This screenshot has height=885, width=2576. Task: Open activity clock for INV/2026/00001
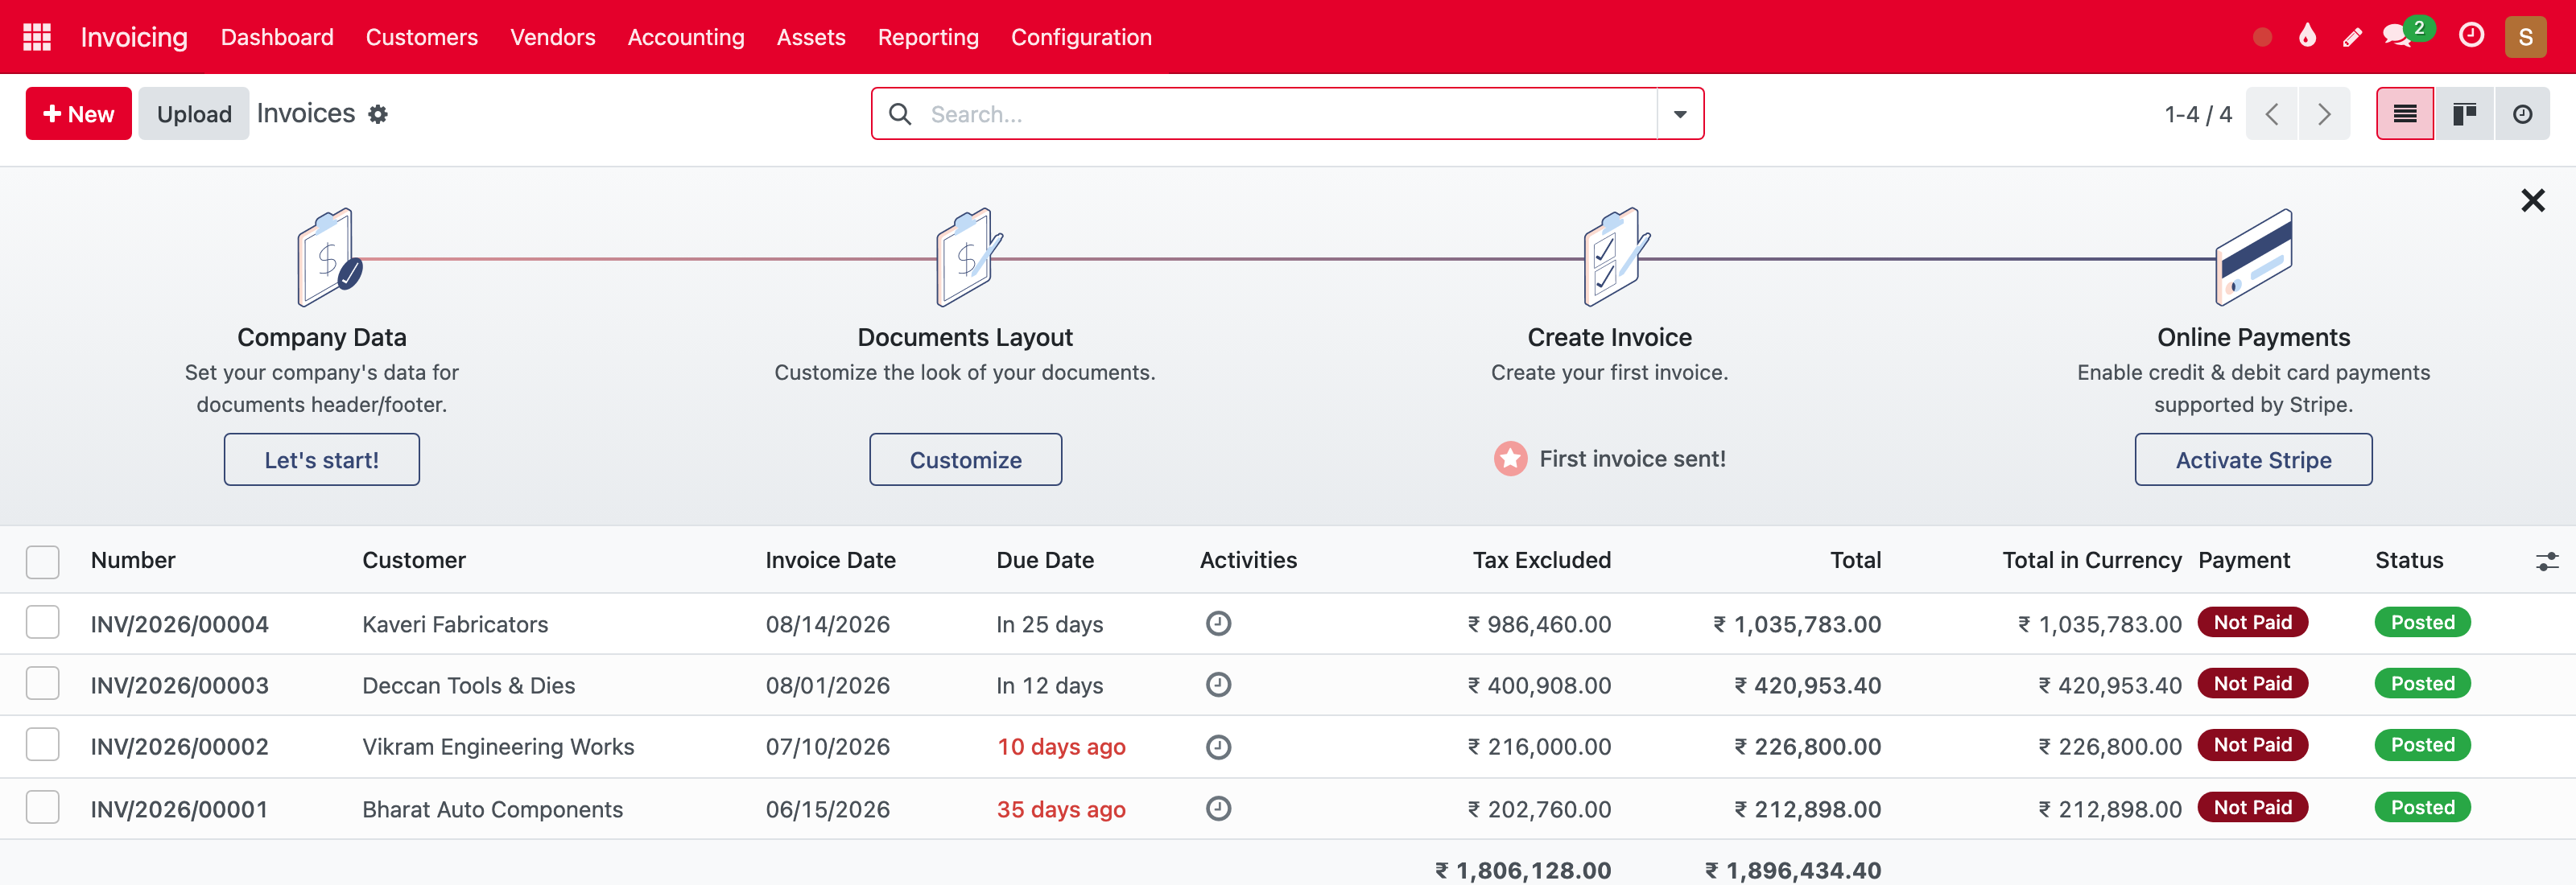(1218, 808)
